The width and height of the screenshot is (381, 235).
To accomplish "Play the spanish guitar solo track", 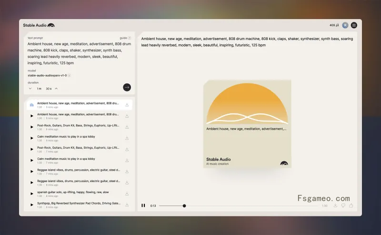I will tap(31, 194).
